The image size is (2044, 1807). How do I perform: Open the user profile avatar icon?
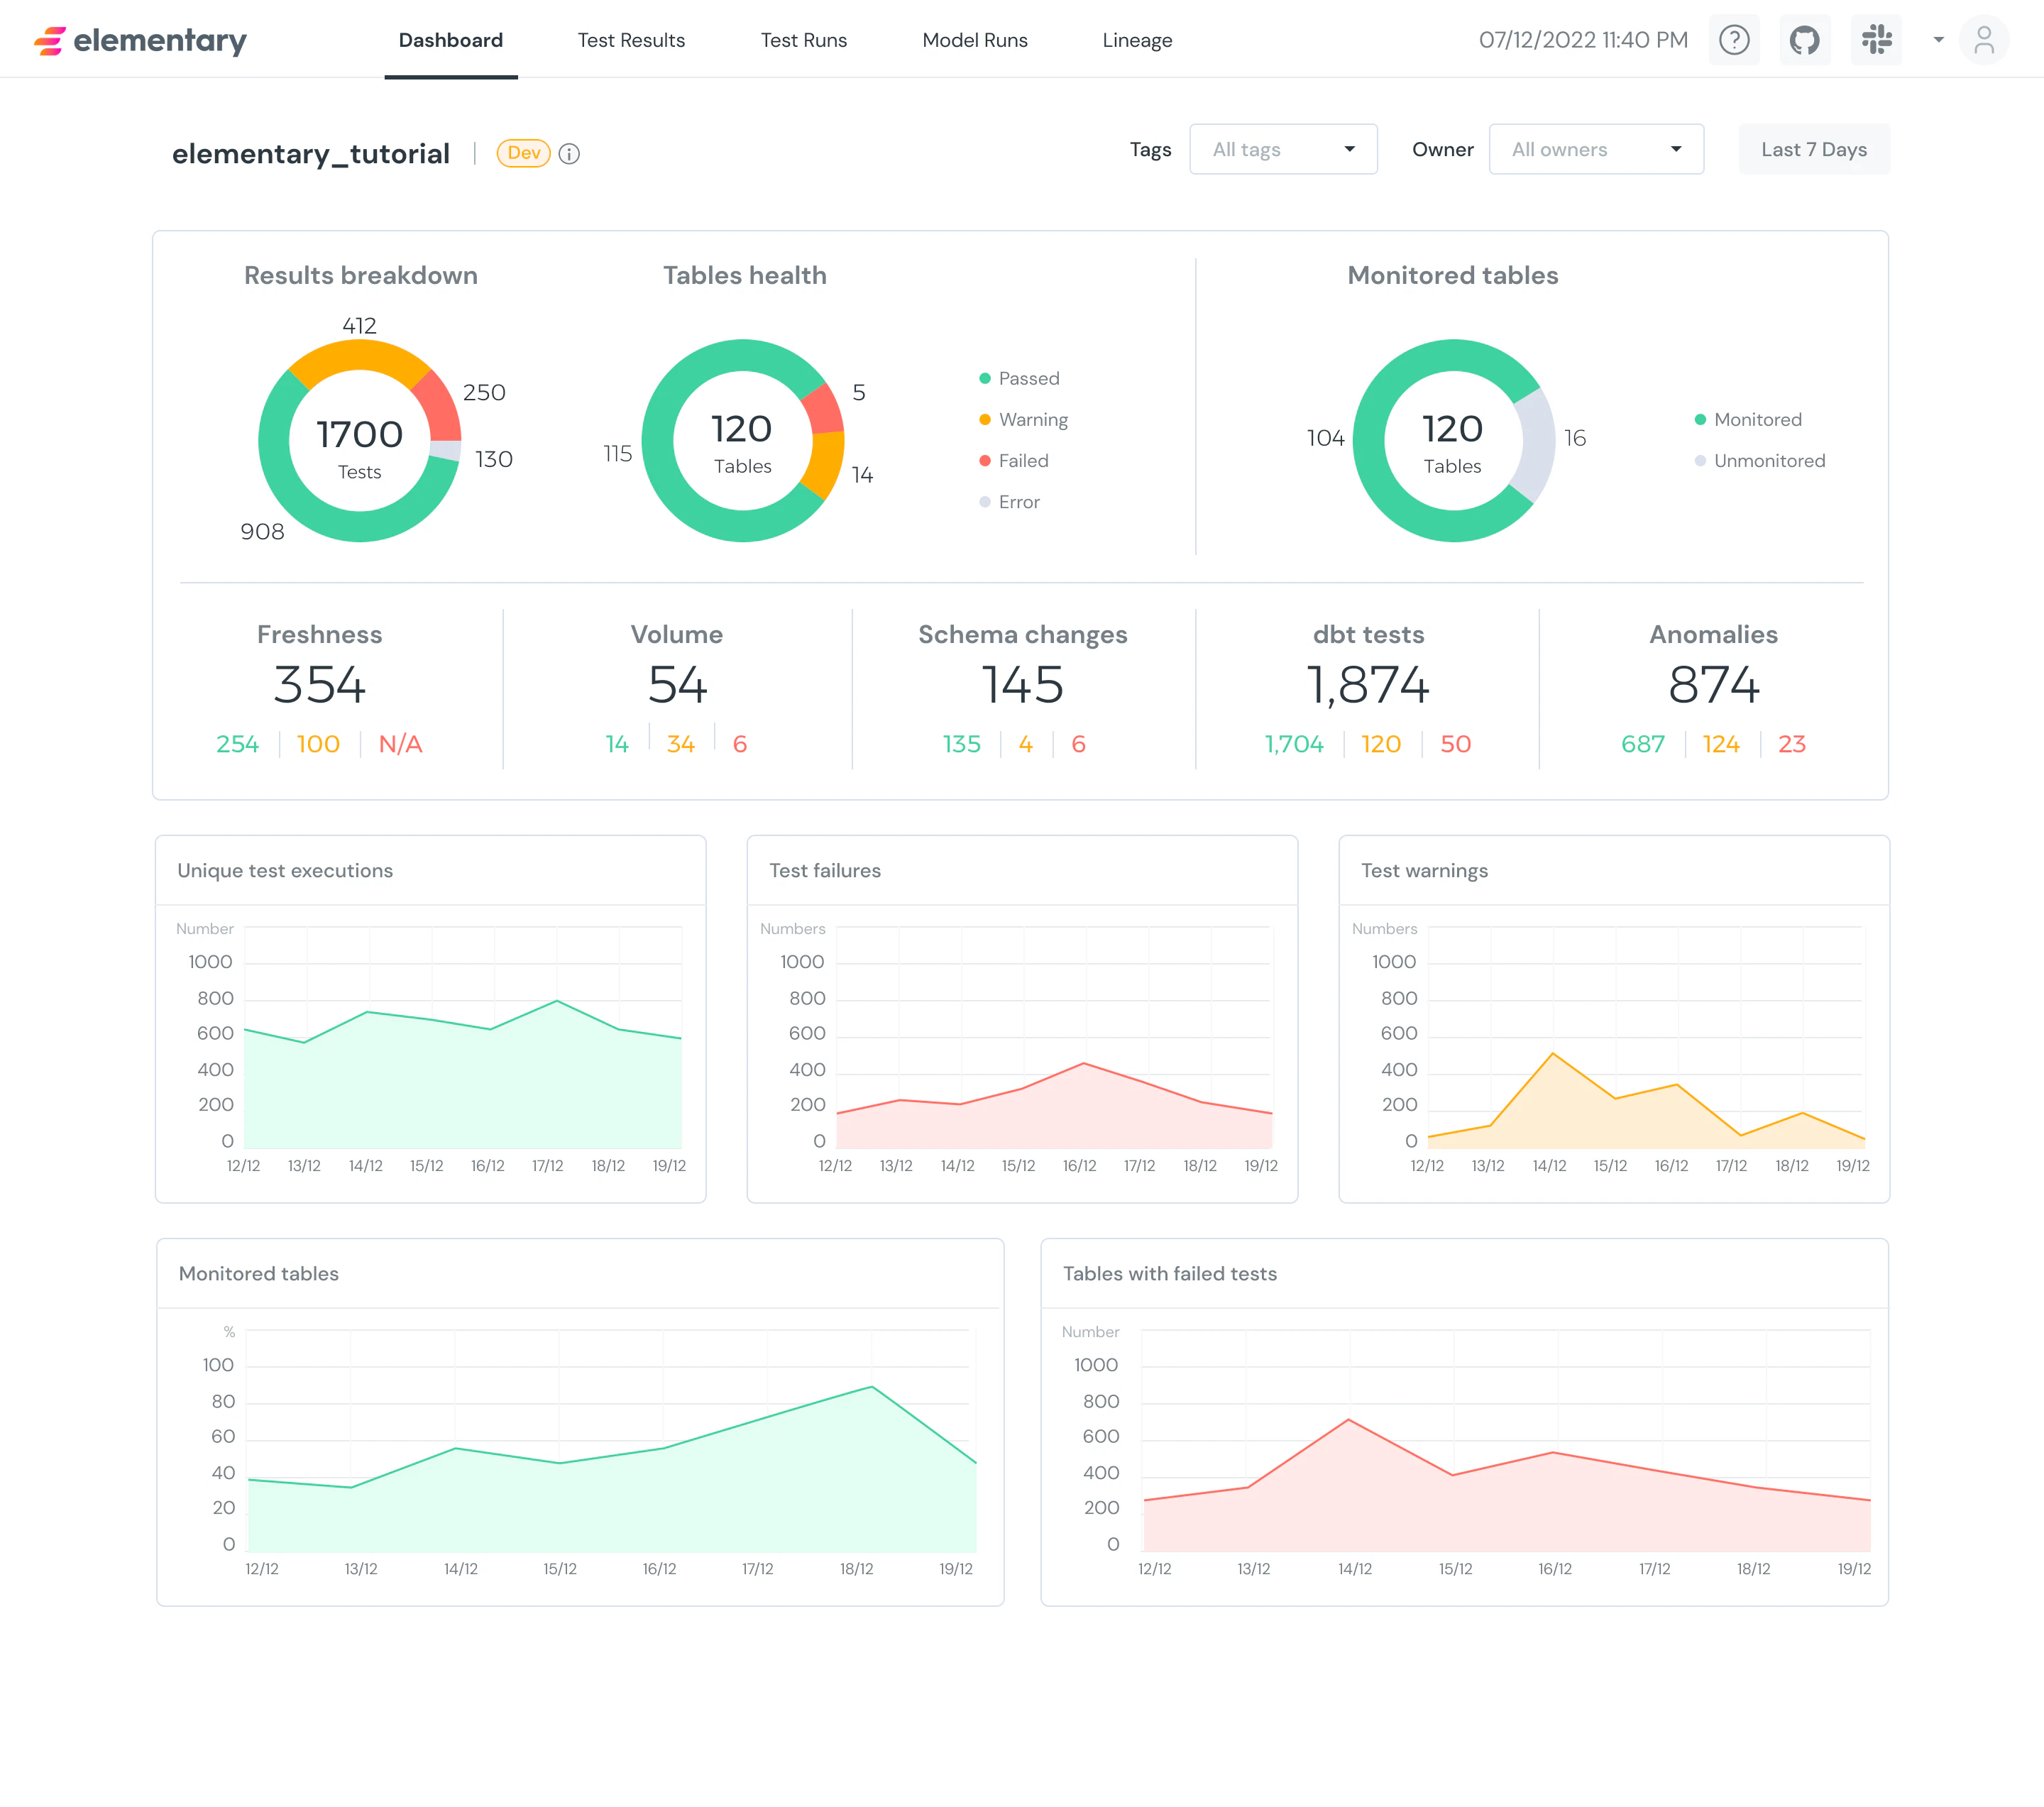(1984, 40)
